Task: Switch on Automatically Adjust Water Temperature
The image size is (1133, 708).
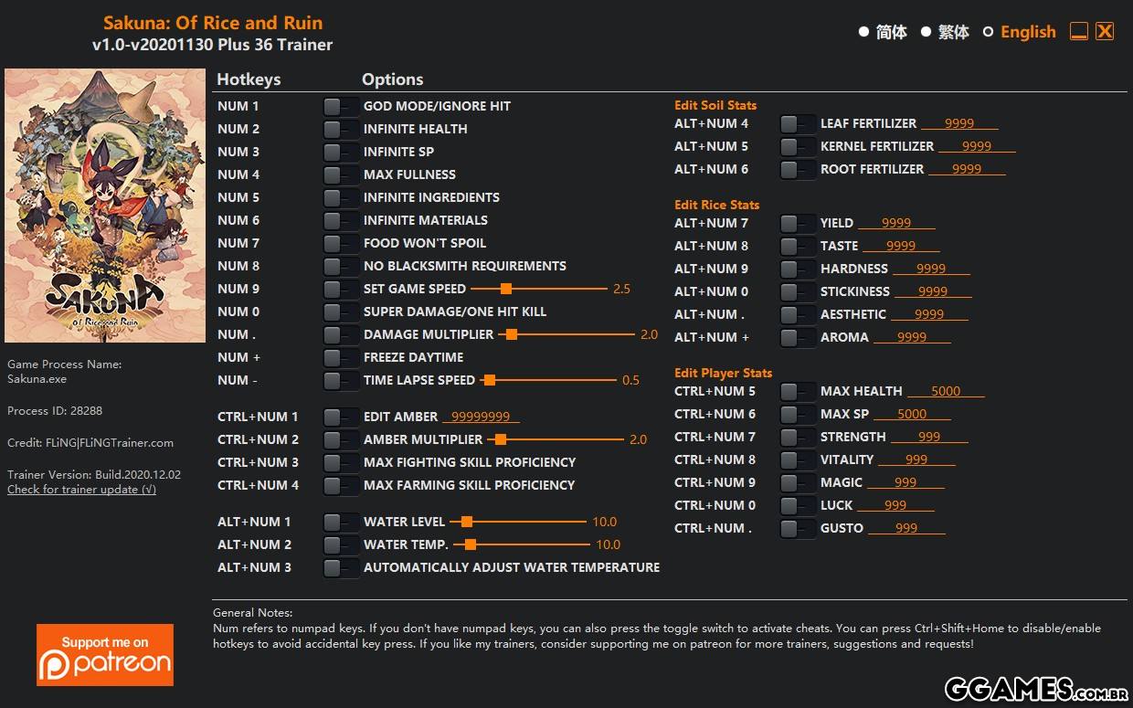Action: 341,568
